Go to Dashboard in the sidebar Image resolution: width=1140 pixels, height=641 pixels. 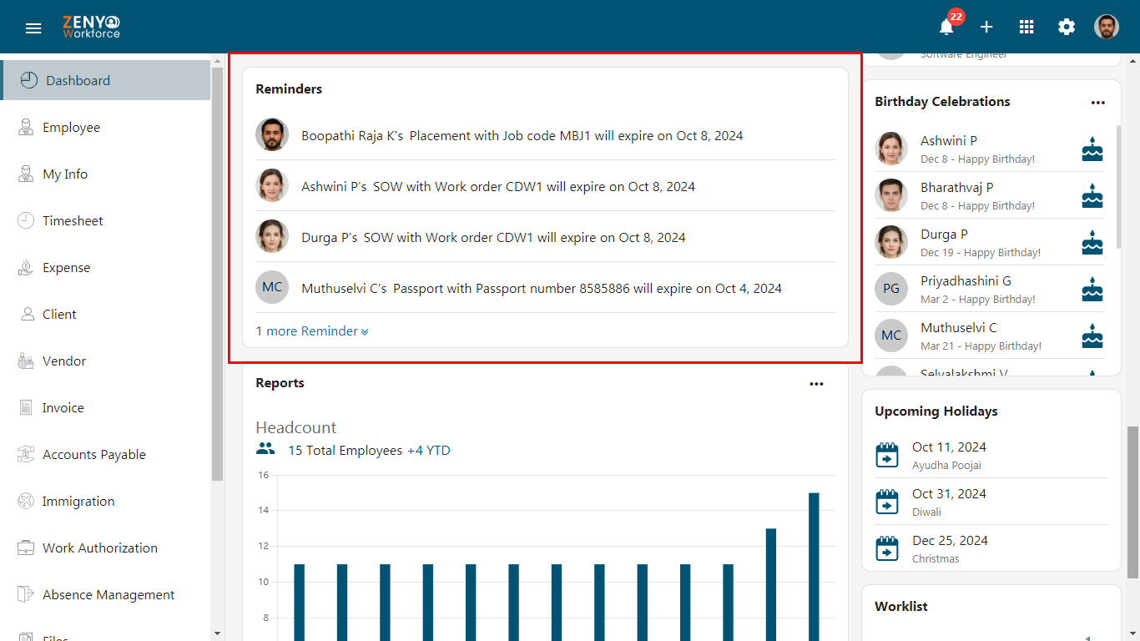point(105,80)
